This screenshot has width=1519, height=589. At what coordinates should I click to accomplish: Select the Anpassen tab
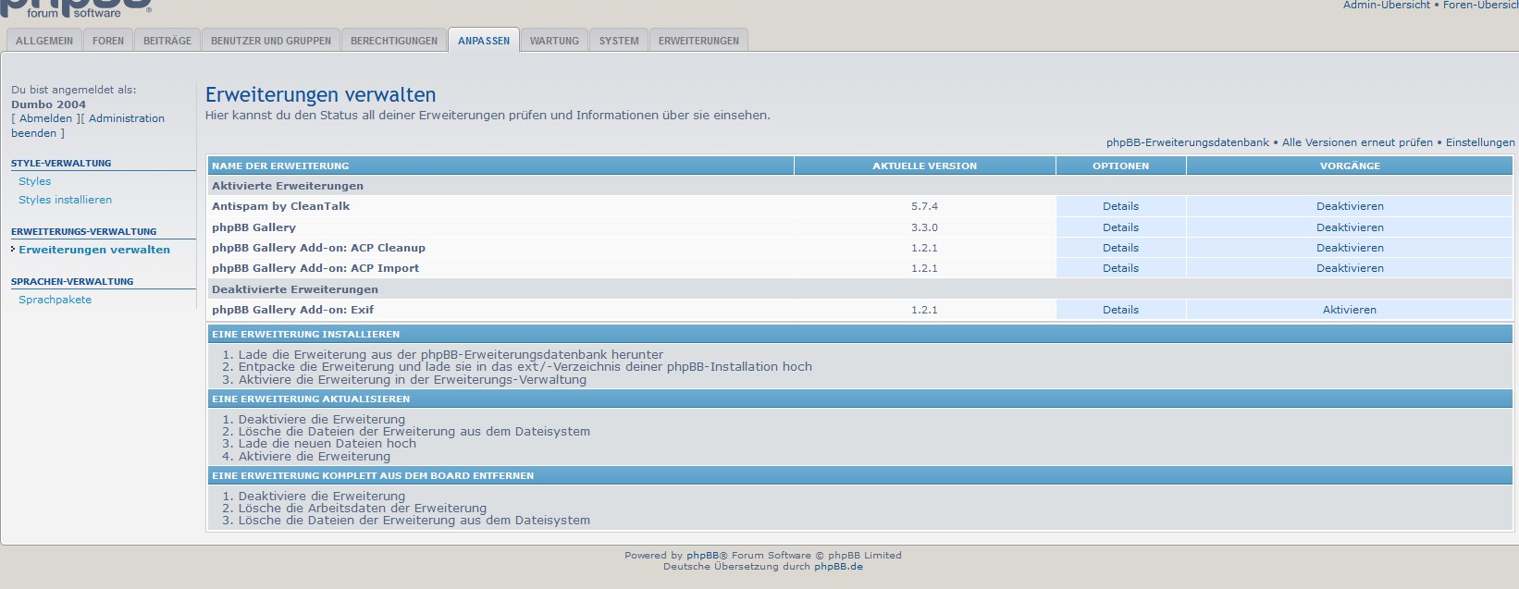pyautogui.click(x=484, y=41)
